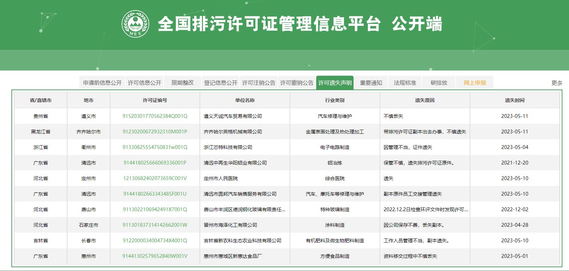This screenshot has width=569, height=271.
Task: Click 因管理不当，证件遗失 reason cell
Action: tap(425, 147)
